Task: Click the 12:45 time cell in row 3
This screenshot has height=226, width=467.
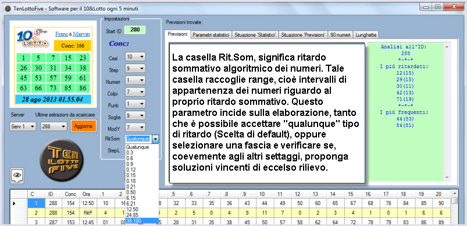Action: pos(88,222)
